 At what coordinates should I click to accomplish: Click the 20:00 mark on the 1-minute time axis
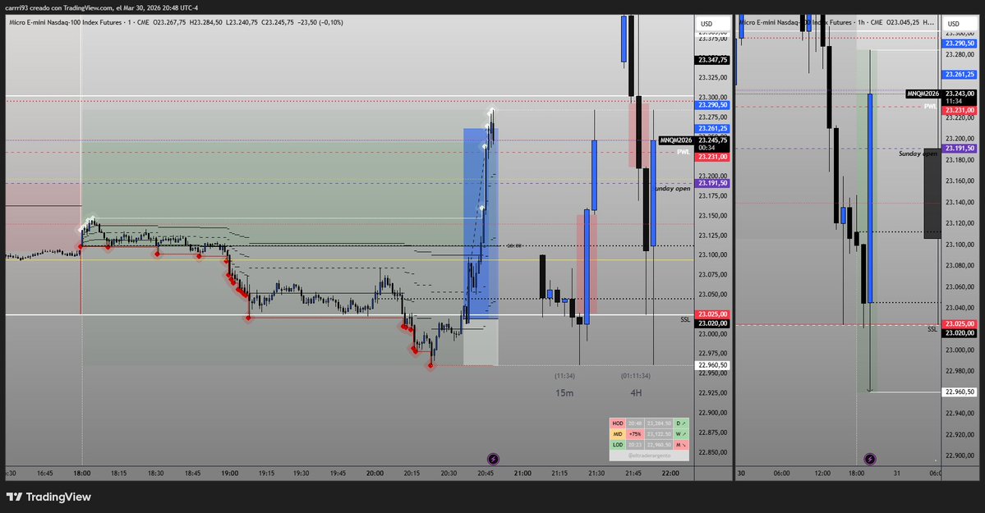point(375,474)
